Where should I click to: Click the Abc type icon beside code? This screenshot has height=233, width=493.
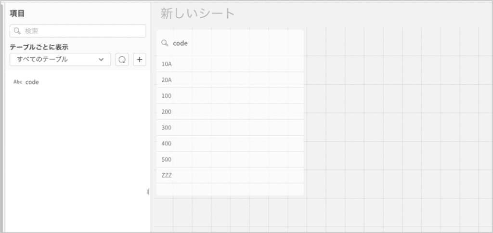pyautogui.click(x=18, y=82)
